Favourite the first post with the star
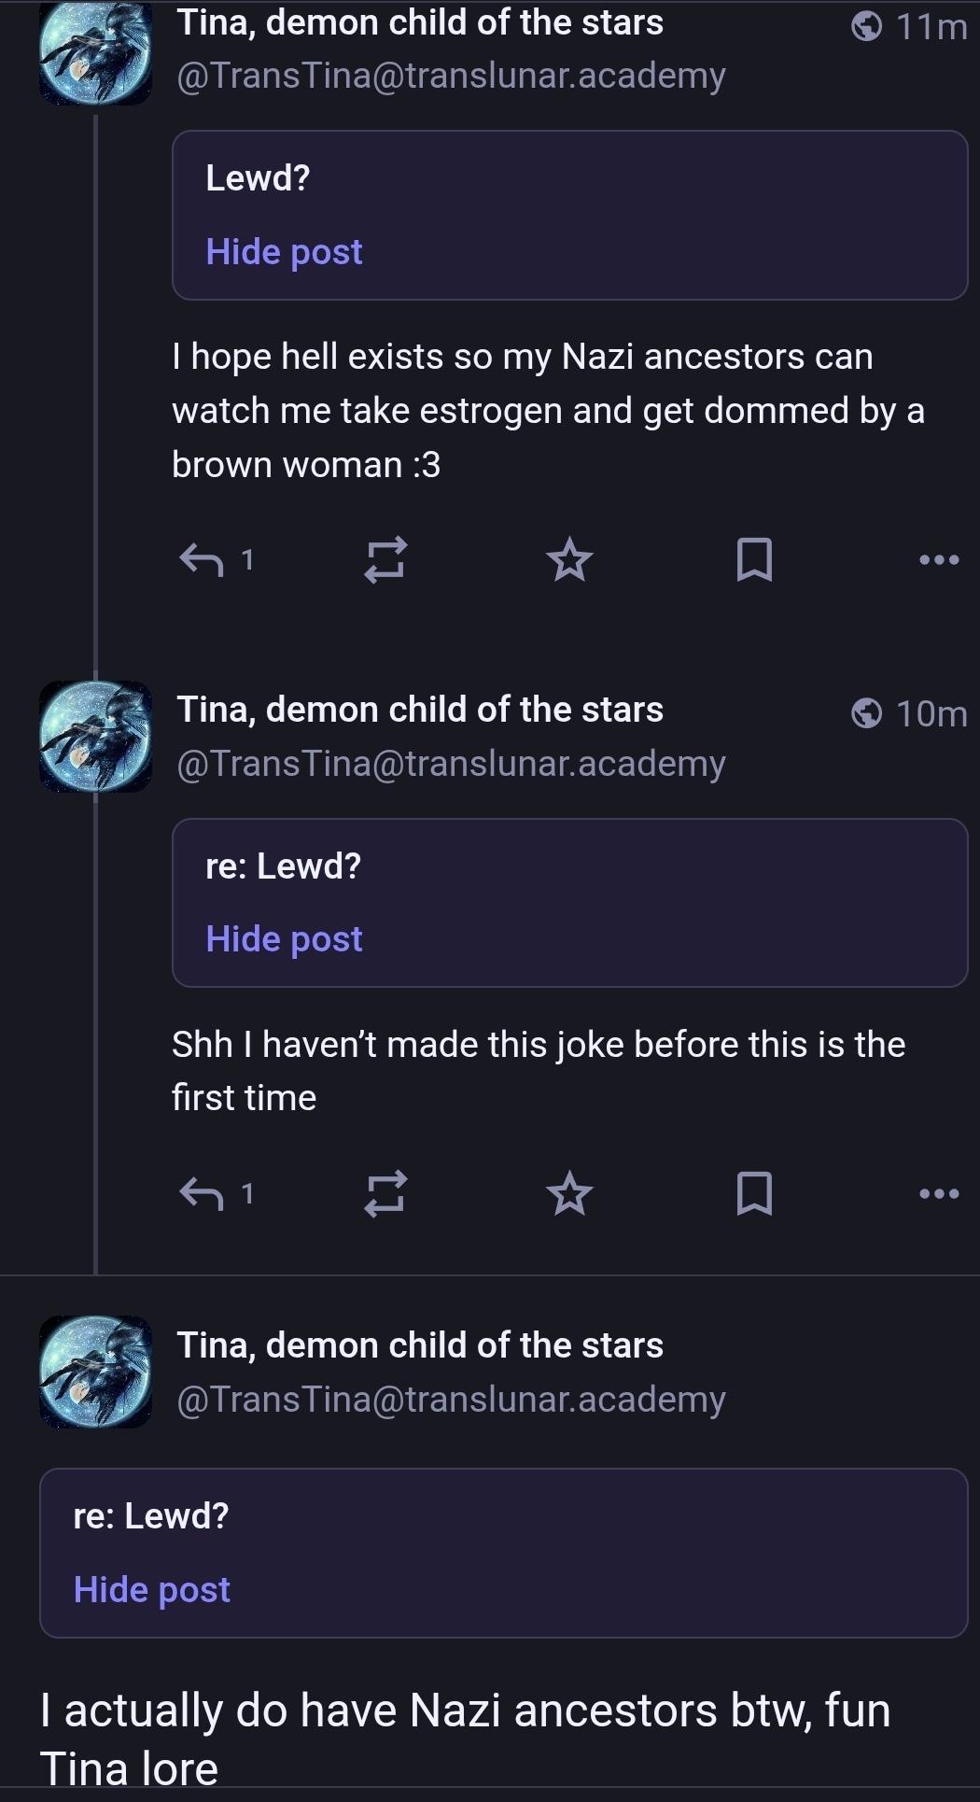Screen dimensions: 980x1802 [x=569, y=560]
